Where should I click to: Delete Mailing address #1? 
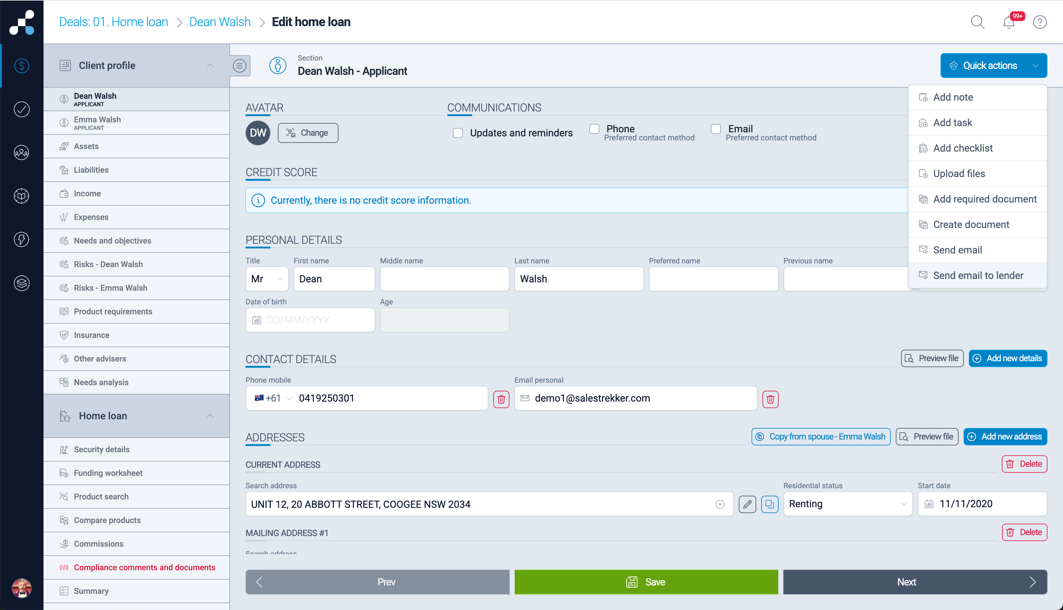click(1024, 532)
